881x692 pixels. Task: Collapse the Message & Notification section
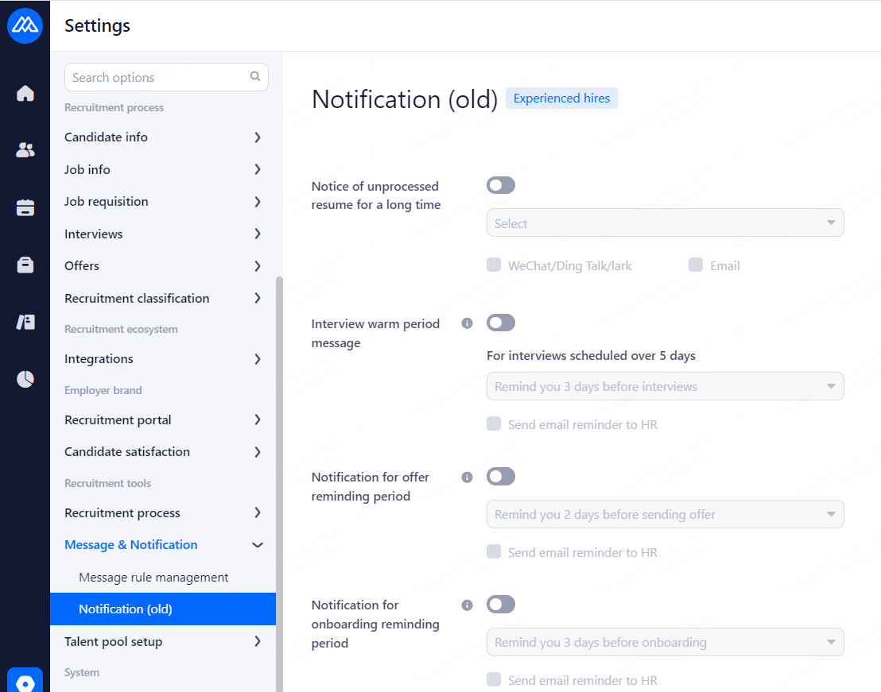257,545
